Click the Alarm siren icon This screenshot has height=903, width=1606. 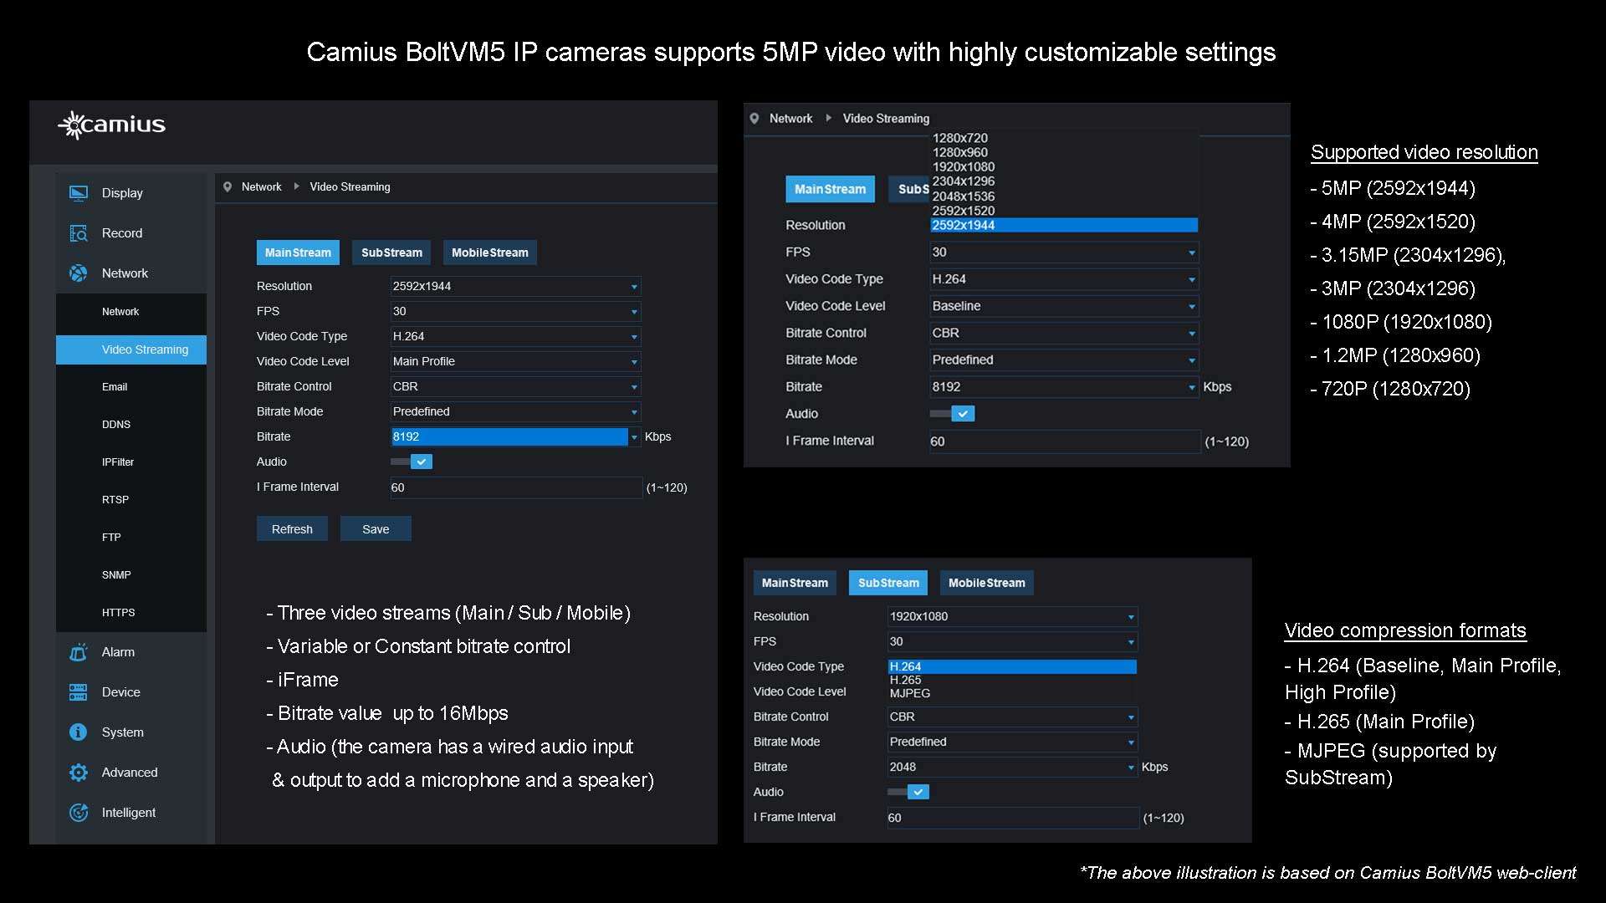(78, 652)
